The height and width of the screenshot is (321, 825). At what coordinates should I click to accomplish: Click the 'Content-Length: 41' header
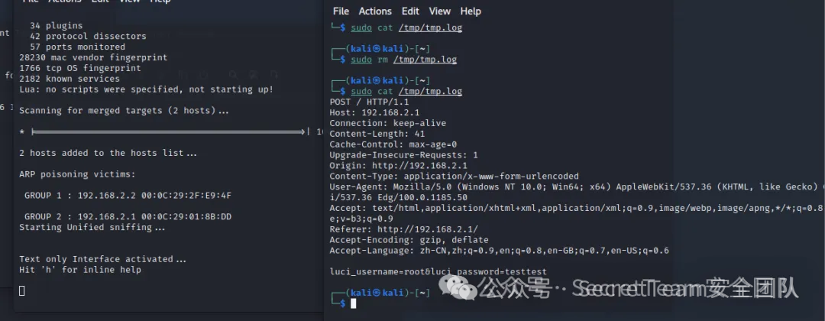click(x=377, y=134)
